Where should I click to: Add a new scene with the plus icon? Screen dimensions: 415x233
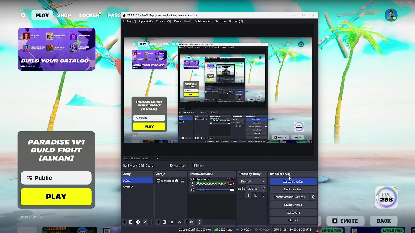click(x=124, y=222)
